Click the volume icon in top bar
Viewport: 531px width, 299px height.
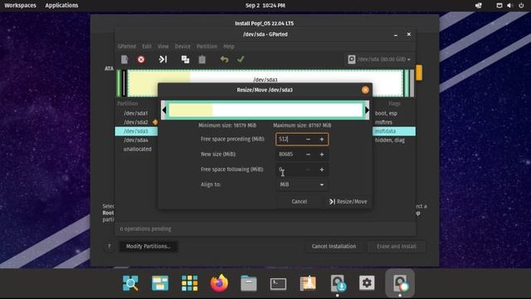[509, 6]
